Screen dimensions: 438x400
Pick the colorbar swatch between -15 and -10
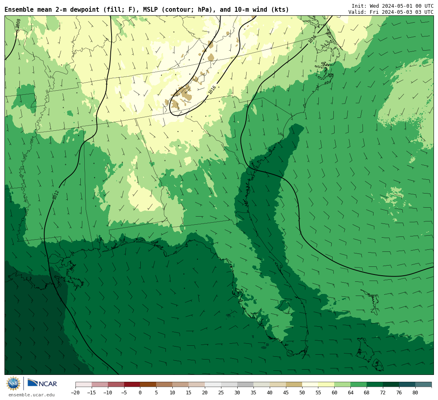pos(100,385)
